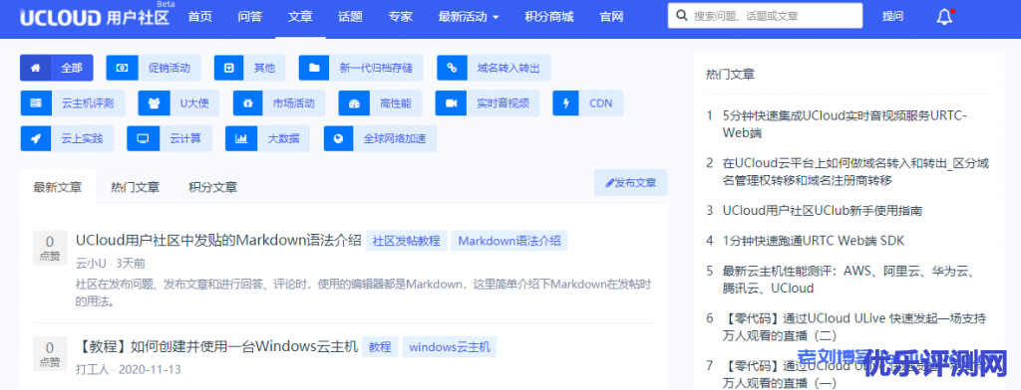1021x390 pixels.
Task: Click the 发布文章 button
Action: pos(631,183)
